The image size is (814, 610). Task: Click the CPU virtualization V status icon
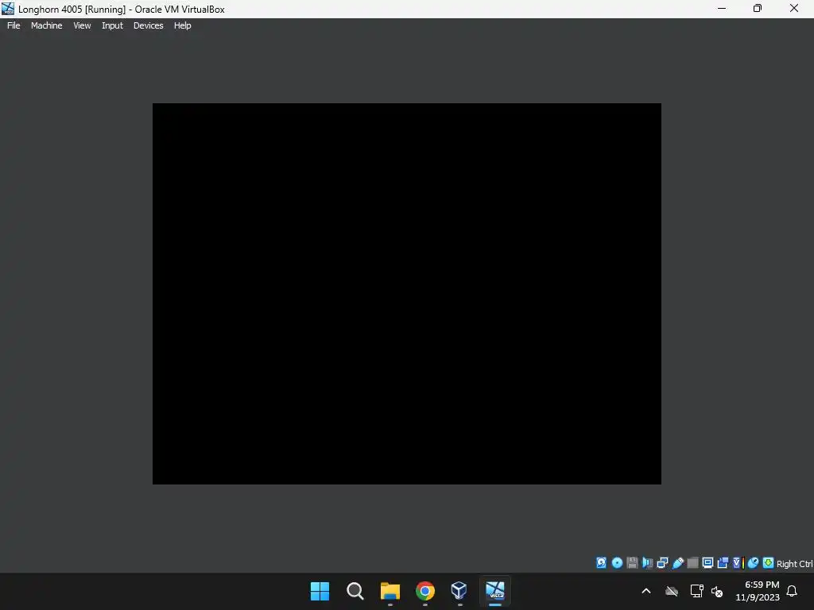(x=738, y=563)
